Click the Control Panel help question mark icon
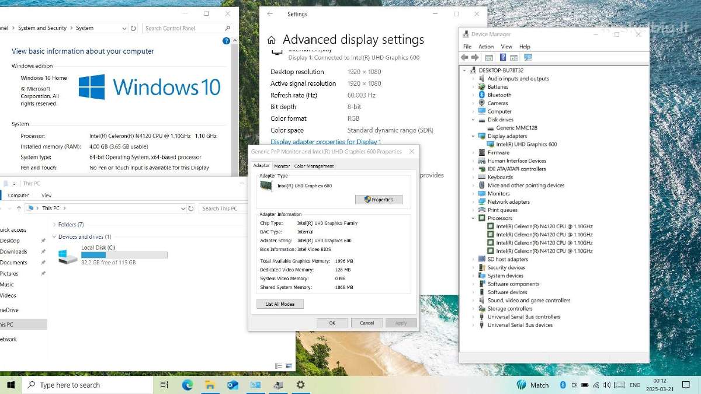The image size is (701, 394). pos(226,41)
